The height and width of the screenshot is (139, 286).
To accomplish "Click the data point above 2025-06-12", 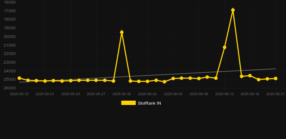I will pyautogui.click(x=224, y=47).
